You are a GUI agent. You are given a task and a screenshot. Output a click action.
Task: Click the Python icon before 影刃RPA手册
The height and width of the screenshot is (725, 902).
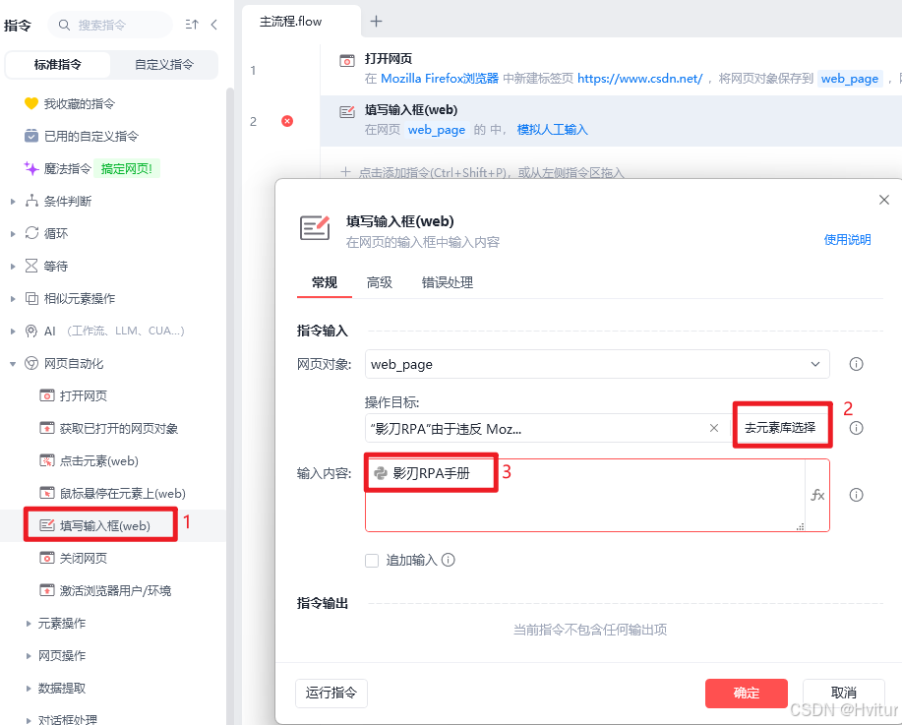[x=381, y=473]
